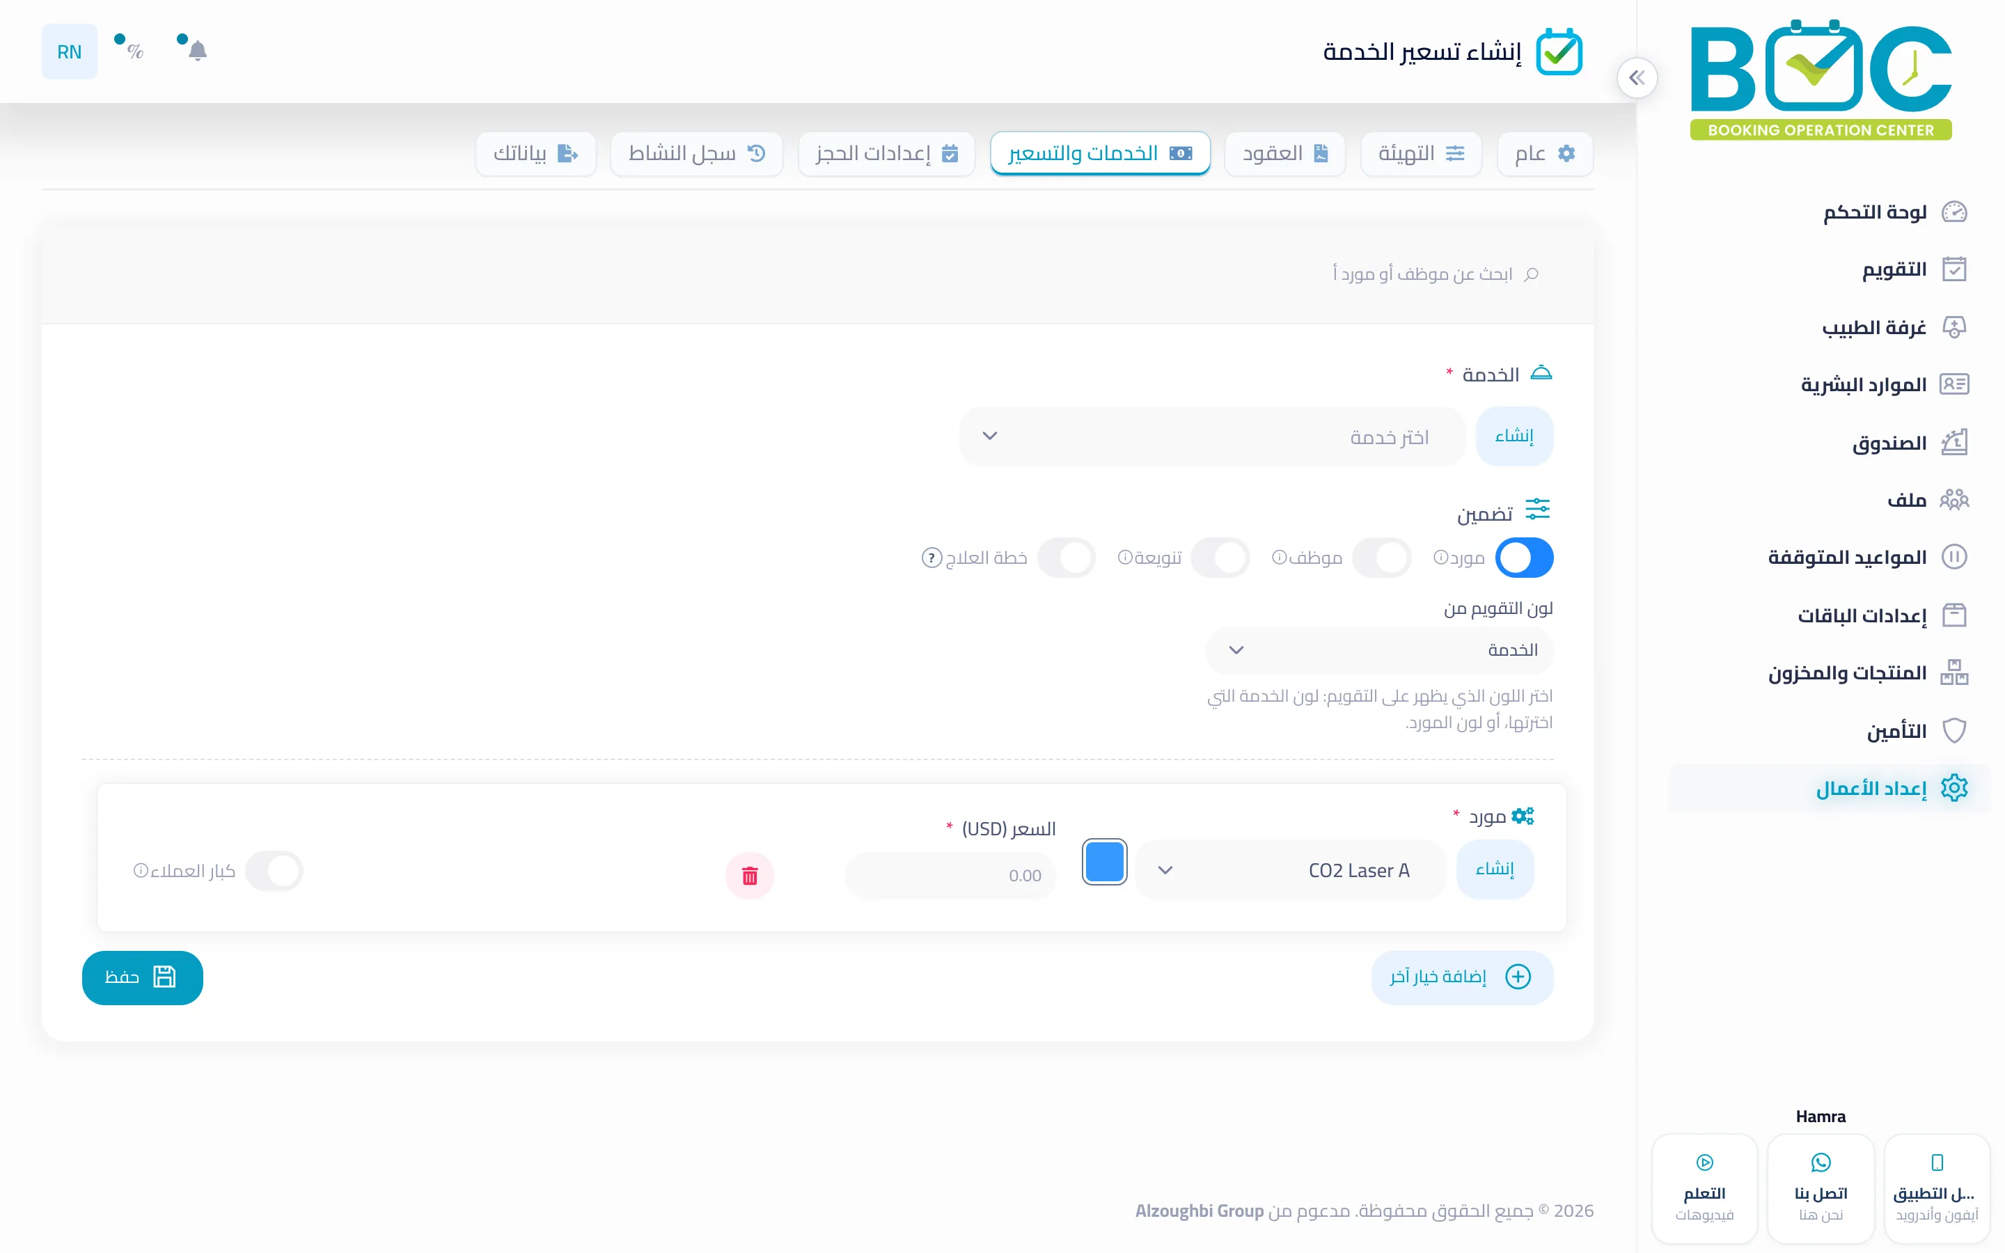Screen dimensions: 2005x1253
Task: Click the السعر (USD) price input field
Action: (x=950, y=876)
